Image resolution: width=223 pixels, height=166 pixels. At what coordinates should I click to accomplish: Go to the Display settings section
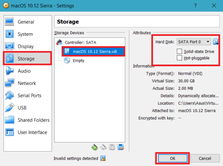(25, 47)
